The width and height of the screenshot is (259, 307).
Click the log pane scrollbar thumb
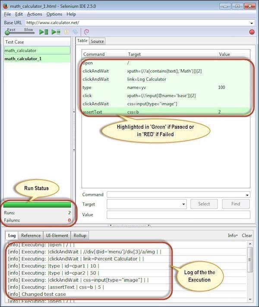250,260
